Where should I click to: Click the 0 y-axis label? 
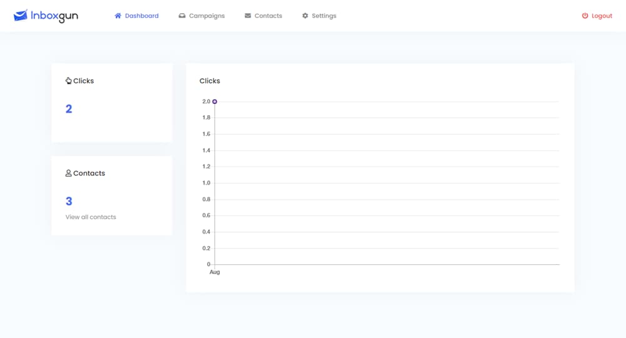click(208, 264)
